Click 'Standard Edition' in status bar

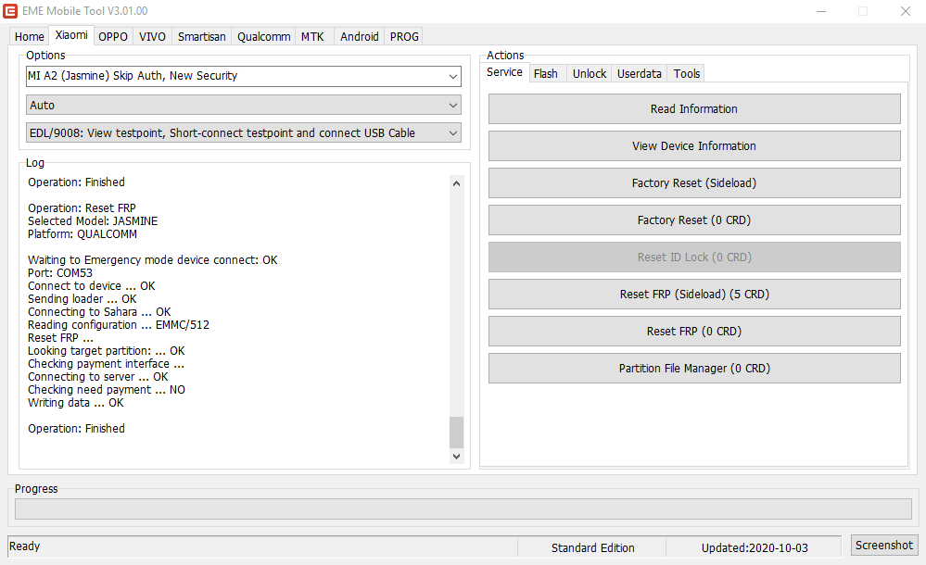tap(593, 548)
